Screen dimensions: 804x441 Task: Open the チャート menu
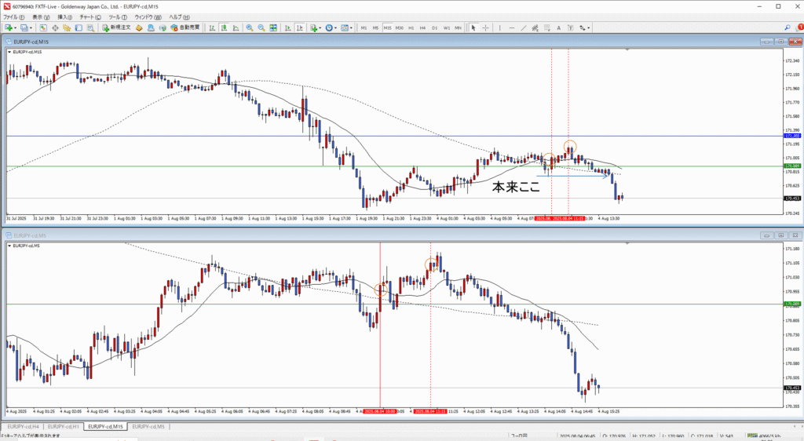coord(90,17)
